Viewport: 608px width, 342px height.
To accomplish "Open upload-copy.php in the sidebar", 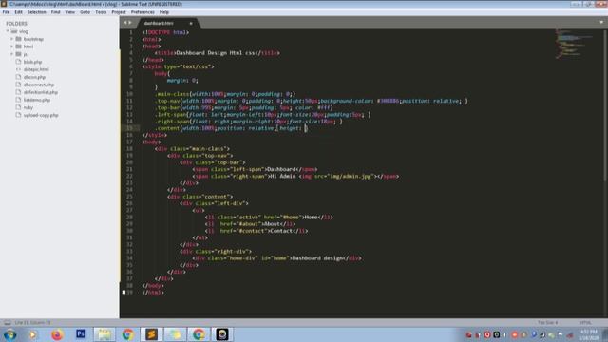I will [41, 115].
